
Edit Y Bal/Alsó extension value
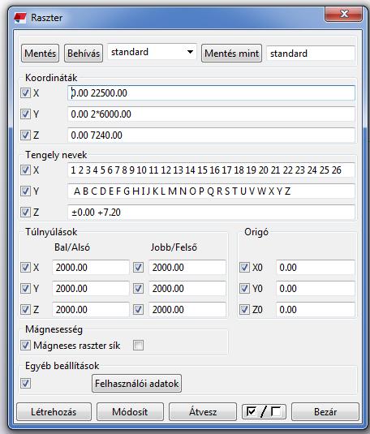[91, 289]
